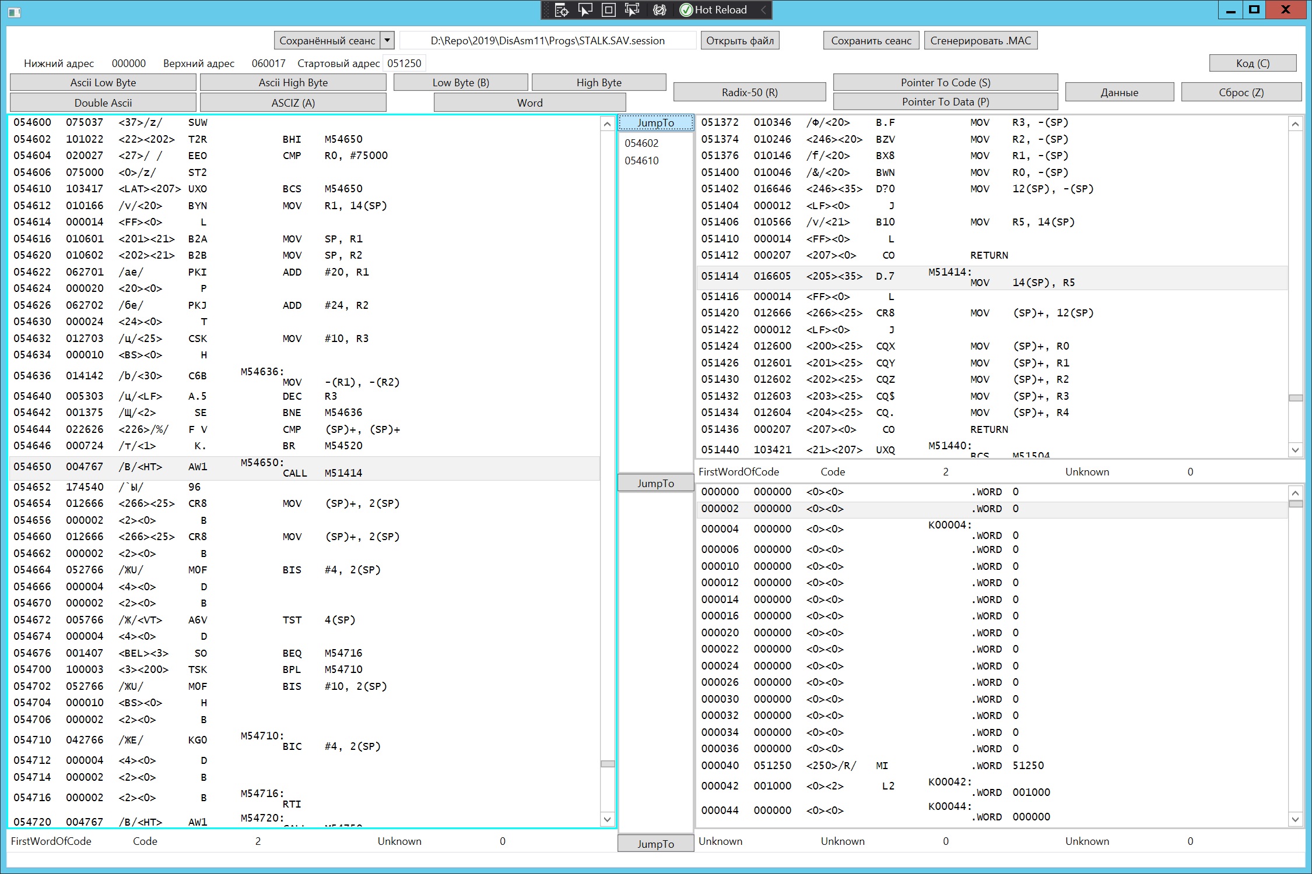Viewport: 1312px width, 874px height.
Task: Open the Сохранённый сеанс dropdown arrow
Action: click(387, 40)
